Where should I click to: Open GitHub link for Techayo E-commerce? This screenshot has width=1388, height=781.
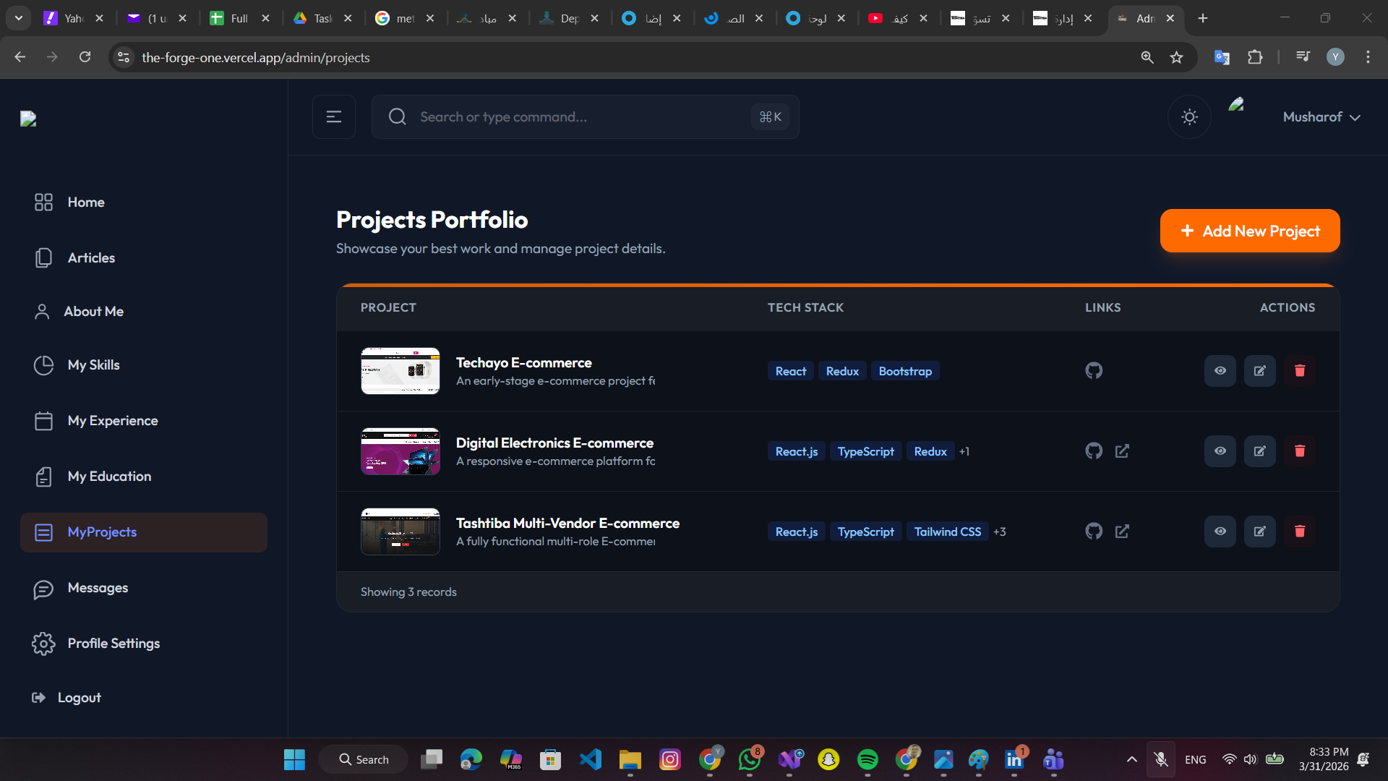pyautogui.click(x=1094, y=371)
